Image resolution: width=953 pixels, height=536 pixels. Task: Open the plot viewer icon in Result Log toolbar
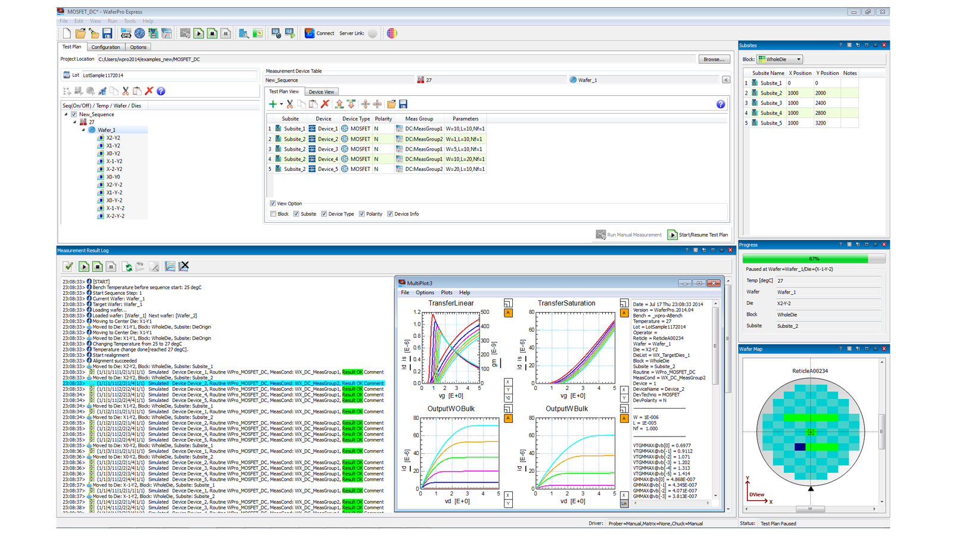click(170, 266)
